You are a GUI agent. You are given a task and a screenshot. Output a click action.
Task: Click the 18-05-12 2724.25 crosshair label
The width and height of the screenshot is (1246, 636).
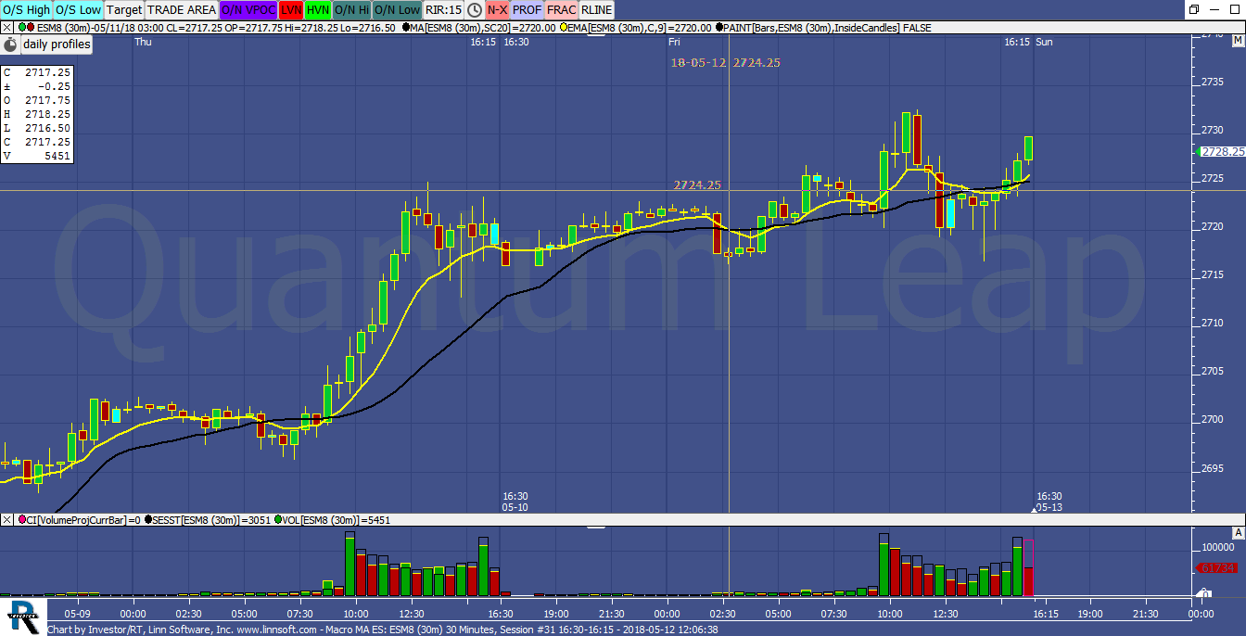[724, 62]
